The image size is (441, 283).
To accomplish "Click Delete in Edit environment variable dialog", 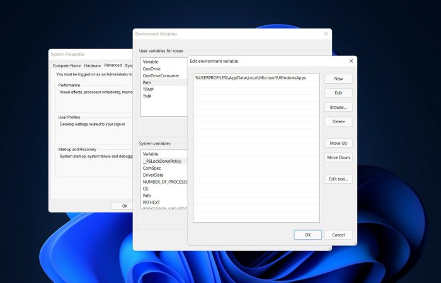I will (x=338, y=121).
